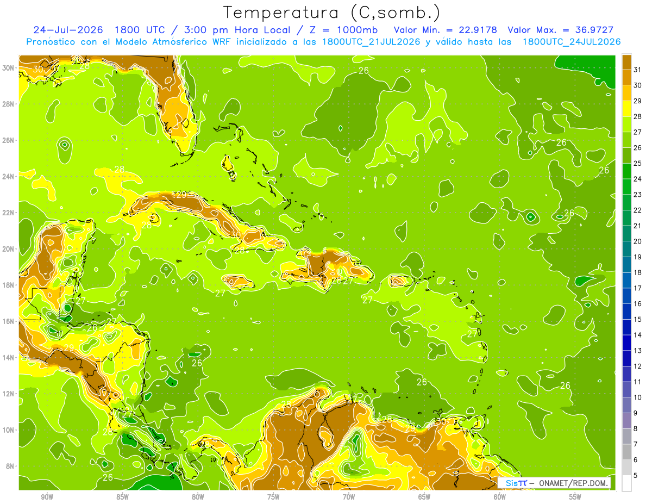Click the '28N' latitude axis label

[x=9, y=104]
